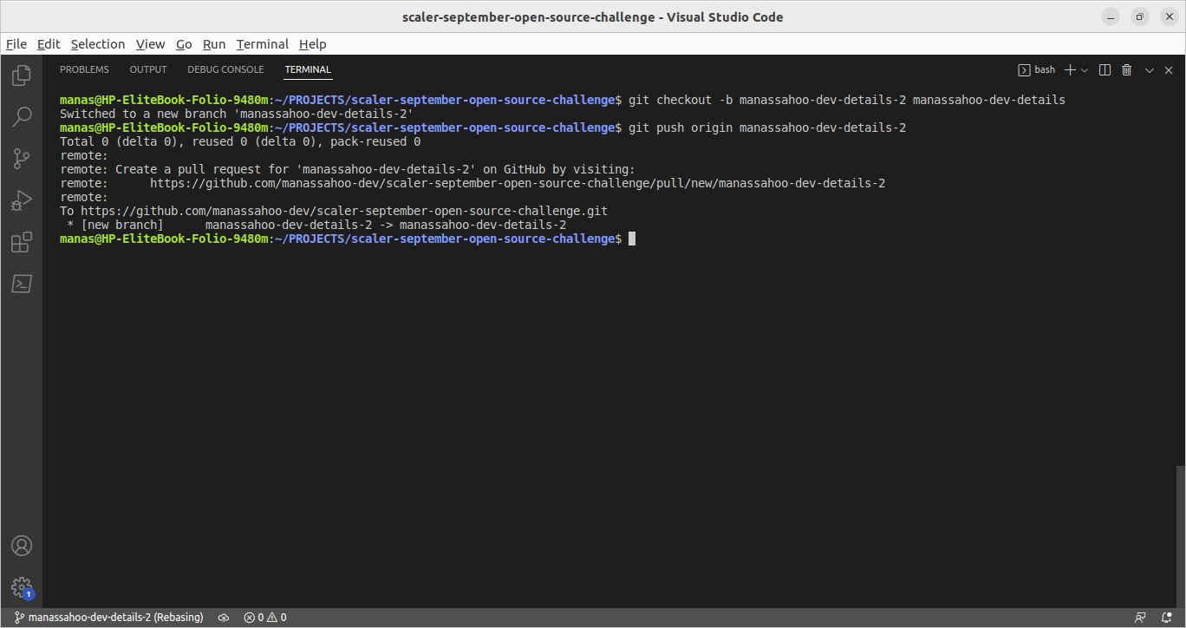This screenshot has width=1186, height=628.
Task: Open the Source Control view
Action: (22, 159)
